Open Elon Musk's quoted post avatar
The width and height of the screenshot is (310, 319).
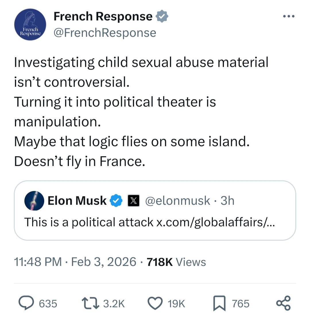tap(34, 201)
